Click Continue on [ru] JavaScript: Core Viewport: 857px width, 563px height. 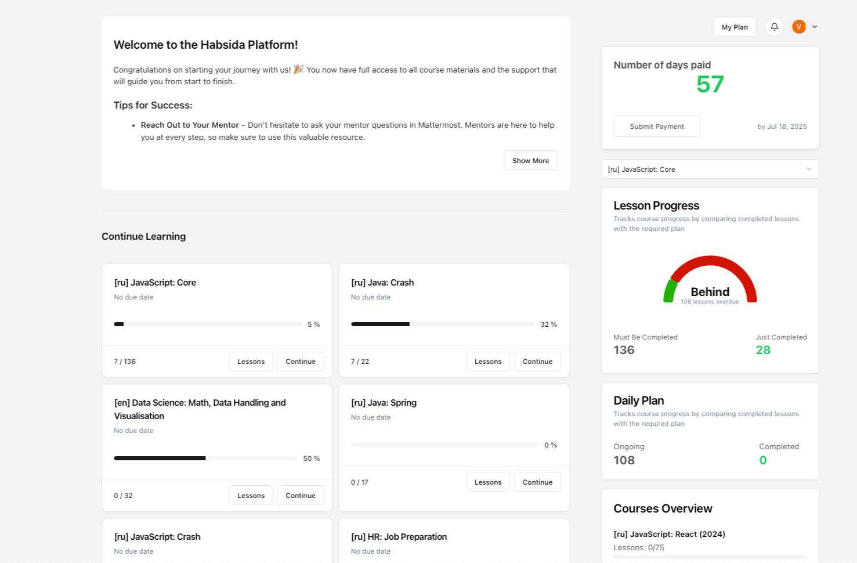[x=300, y=361]
